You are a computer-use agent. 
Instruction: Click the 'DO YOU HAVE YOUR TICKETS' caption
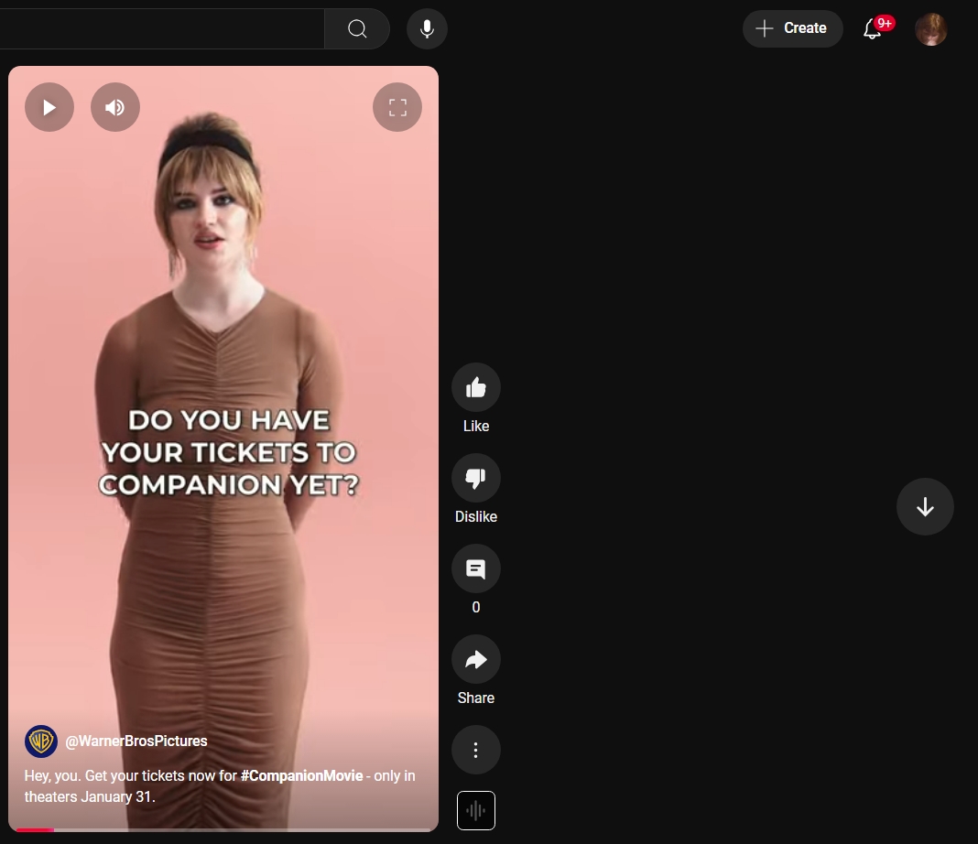point(229,452)
